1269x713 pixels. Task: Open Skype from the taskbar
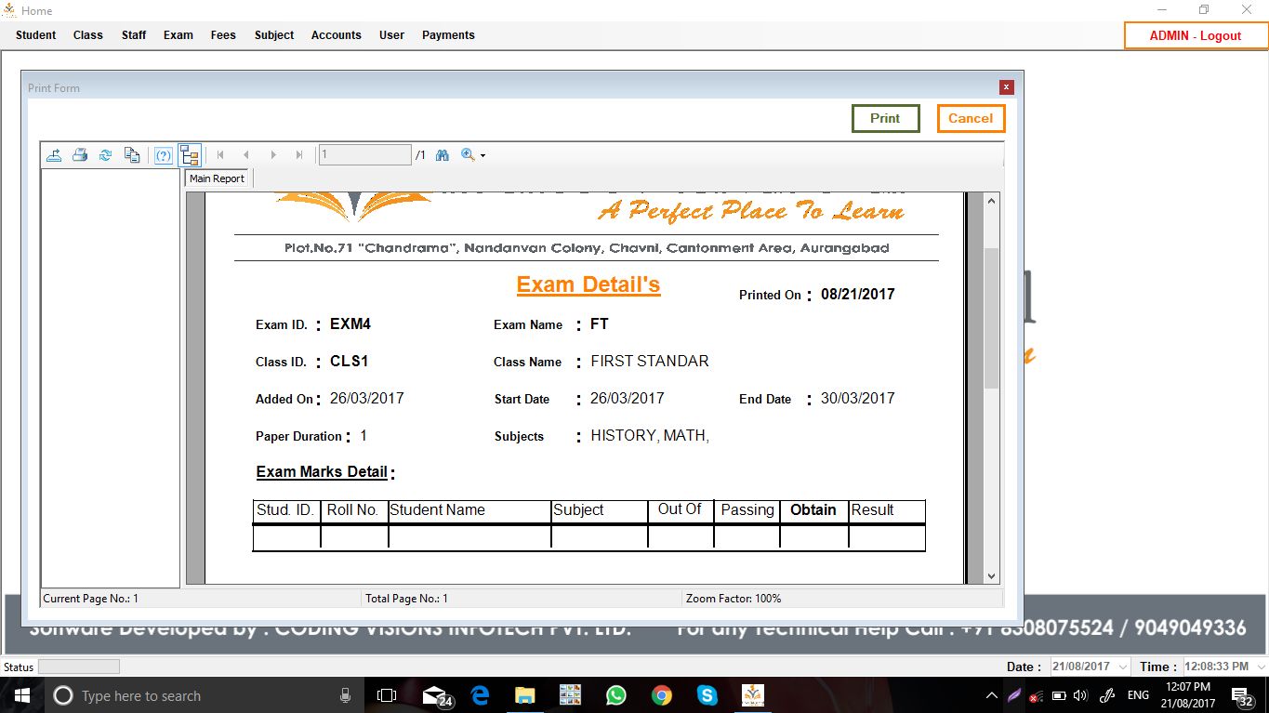click(707, 695)
